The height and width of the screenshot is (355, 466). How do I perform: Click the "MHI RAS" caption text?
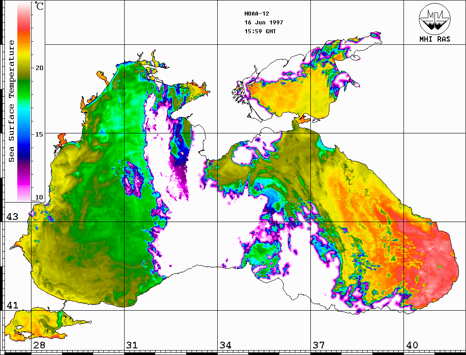pyautogui.click(x=435, y=39)
